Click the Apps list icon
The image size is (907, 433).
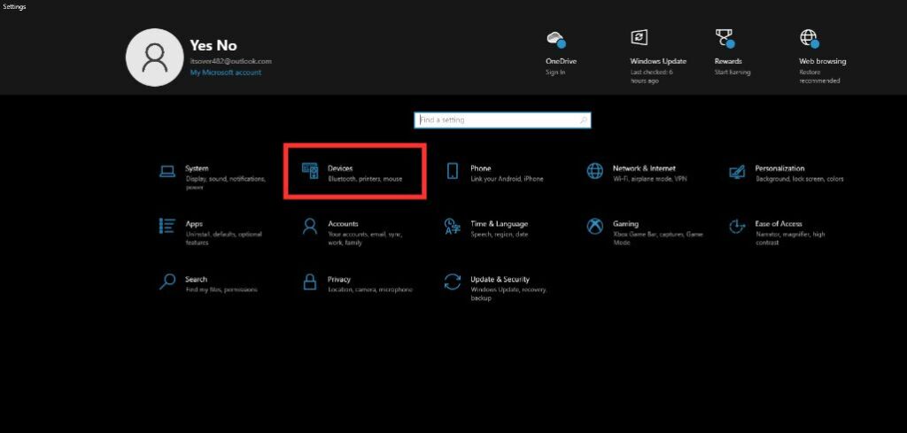pos(167,227)
